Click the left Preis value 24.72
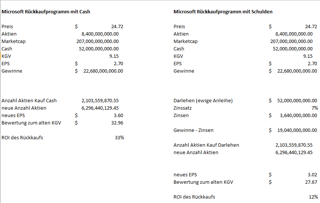Viewport: 320px width, 203px height. 117,27
